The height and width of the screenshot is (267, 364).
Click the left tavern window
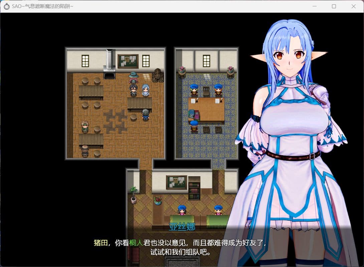(85, 61)
